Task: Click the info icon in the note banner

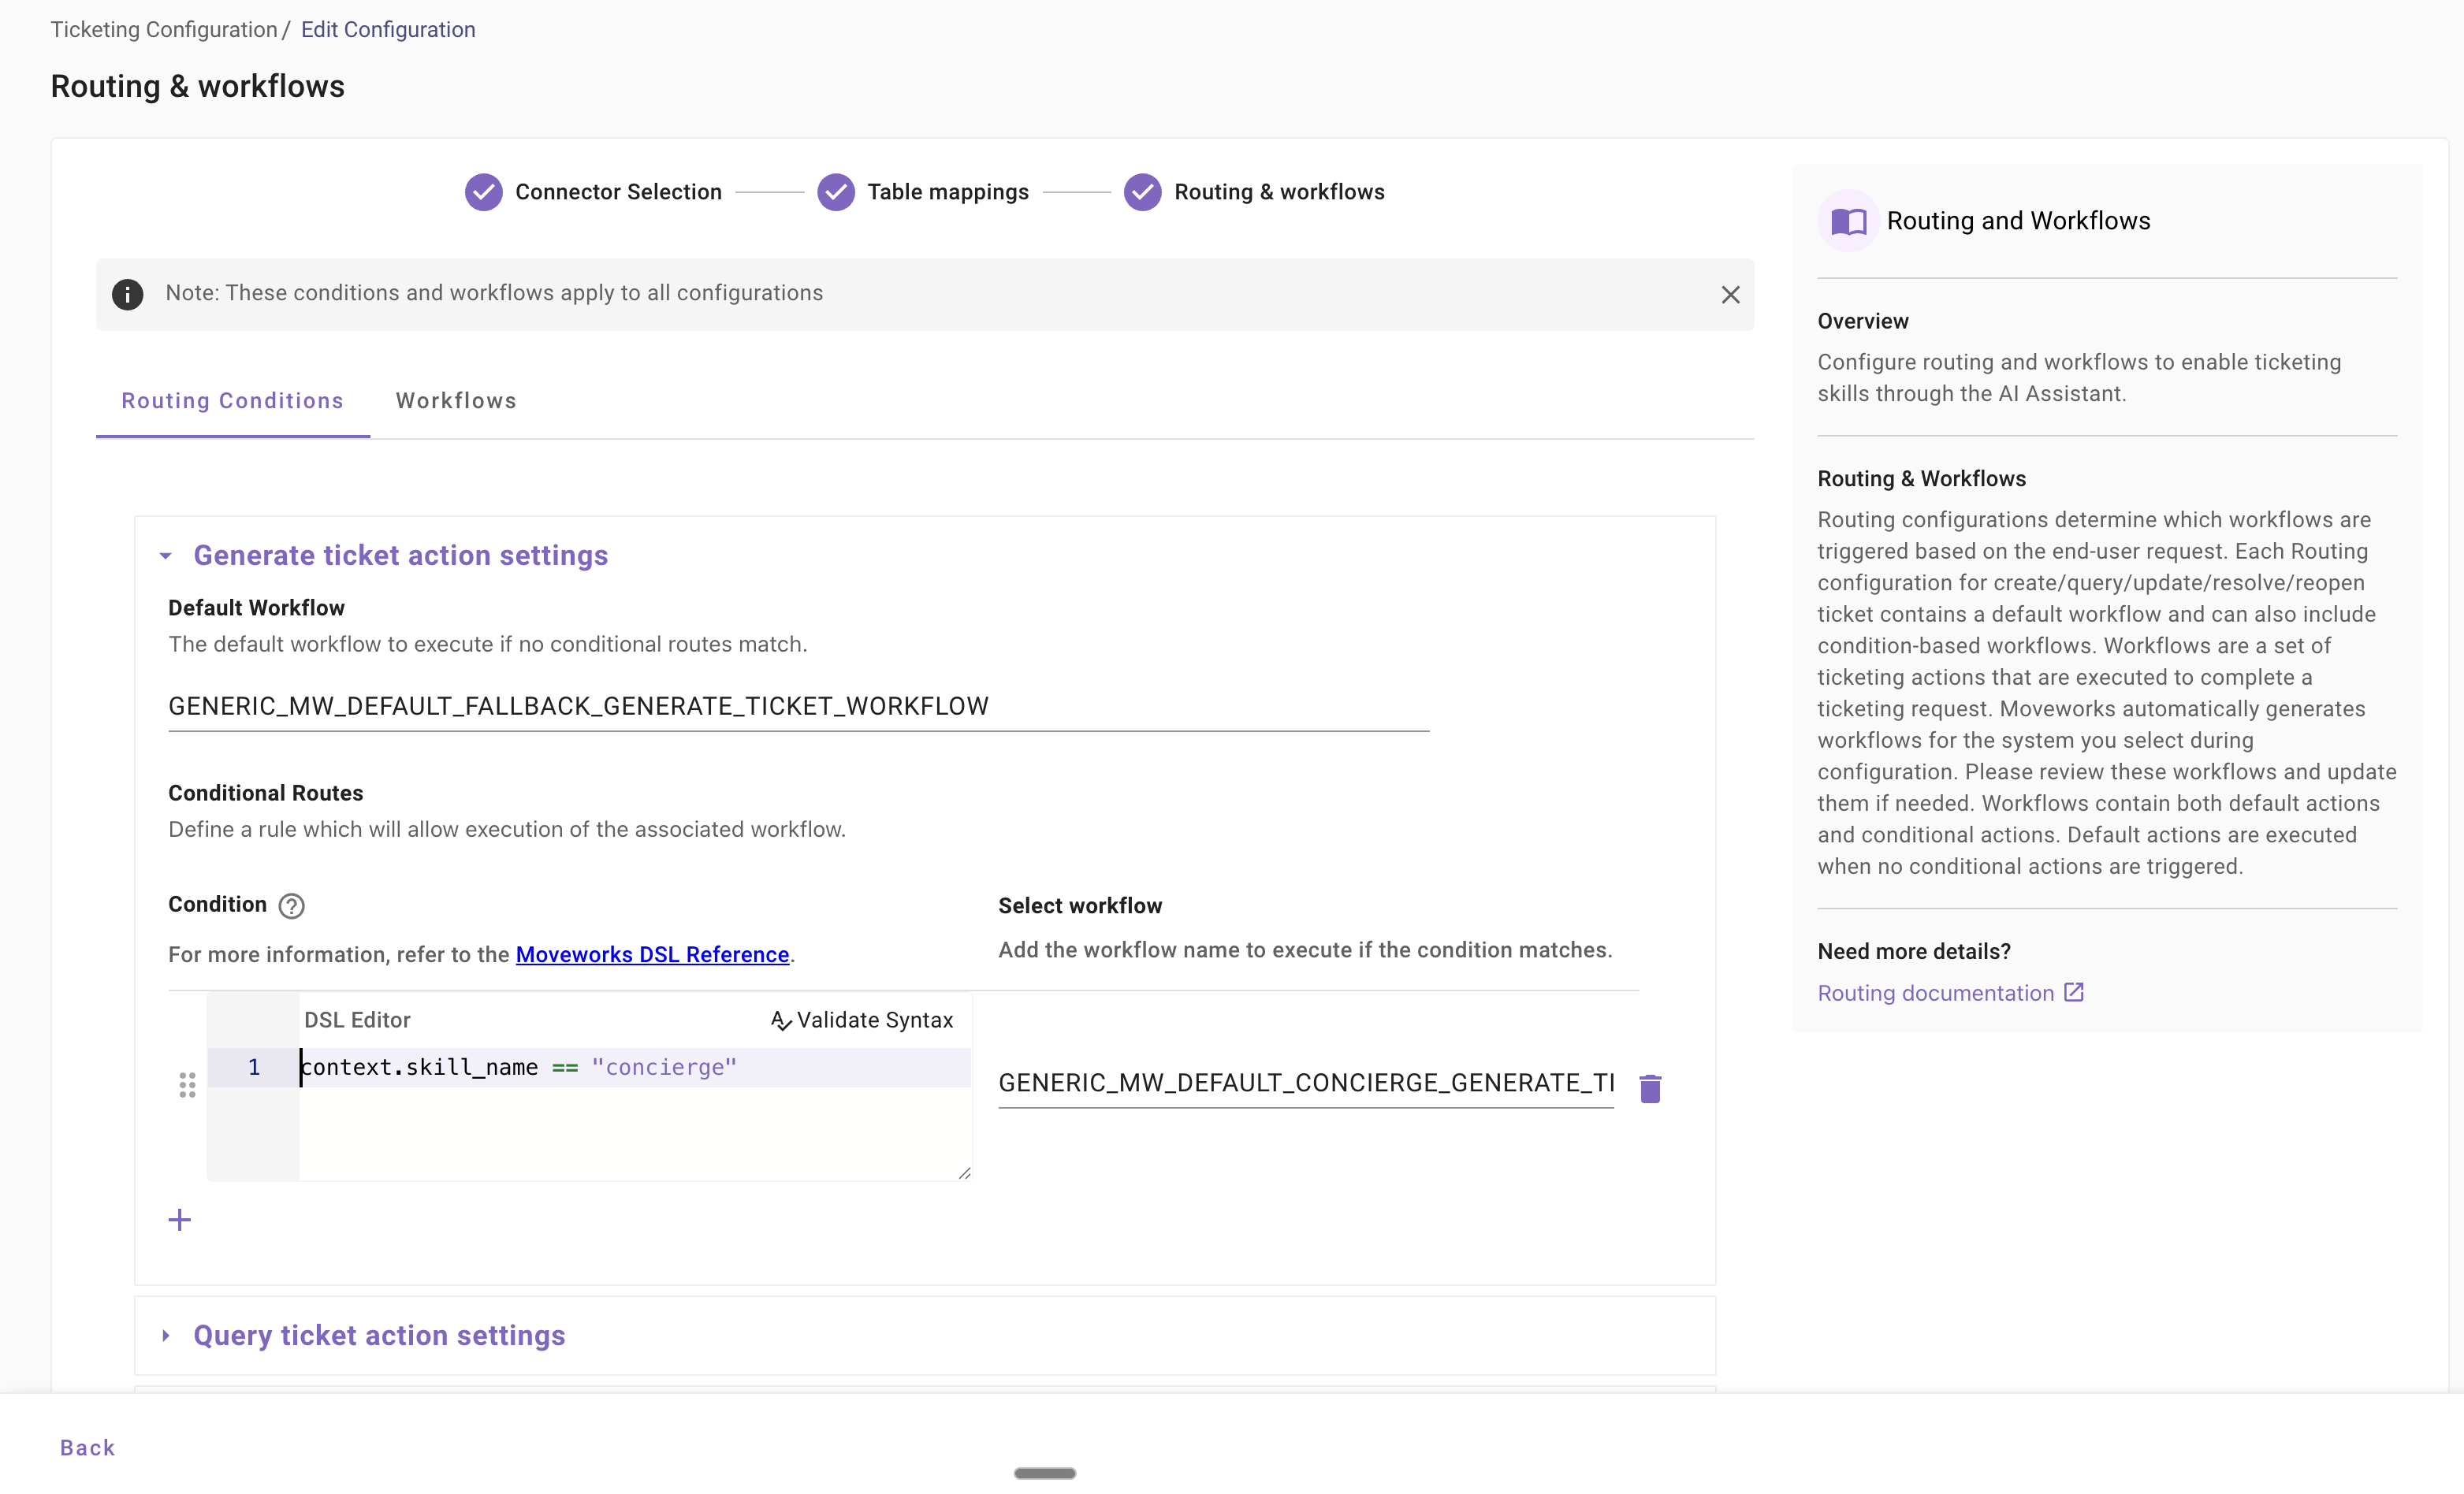Action: click(x=127, y=294)
